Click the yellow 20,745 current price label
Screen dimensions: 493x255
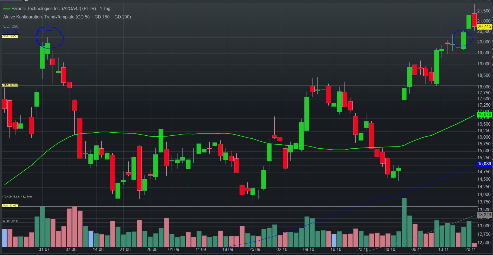484,26
